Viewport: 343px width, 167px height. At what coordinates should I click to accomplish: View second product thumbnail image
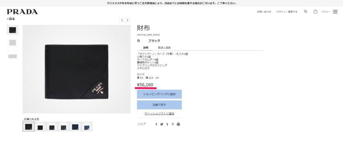pos(13,43)
